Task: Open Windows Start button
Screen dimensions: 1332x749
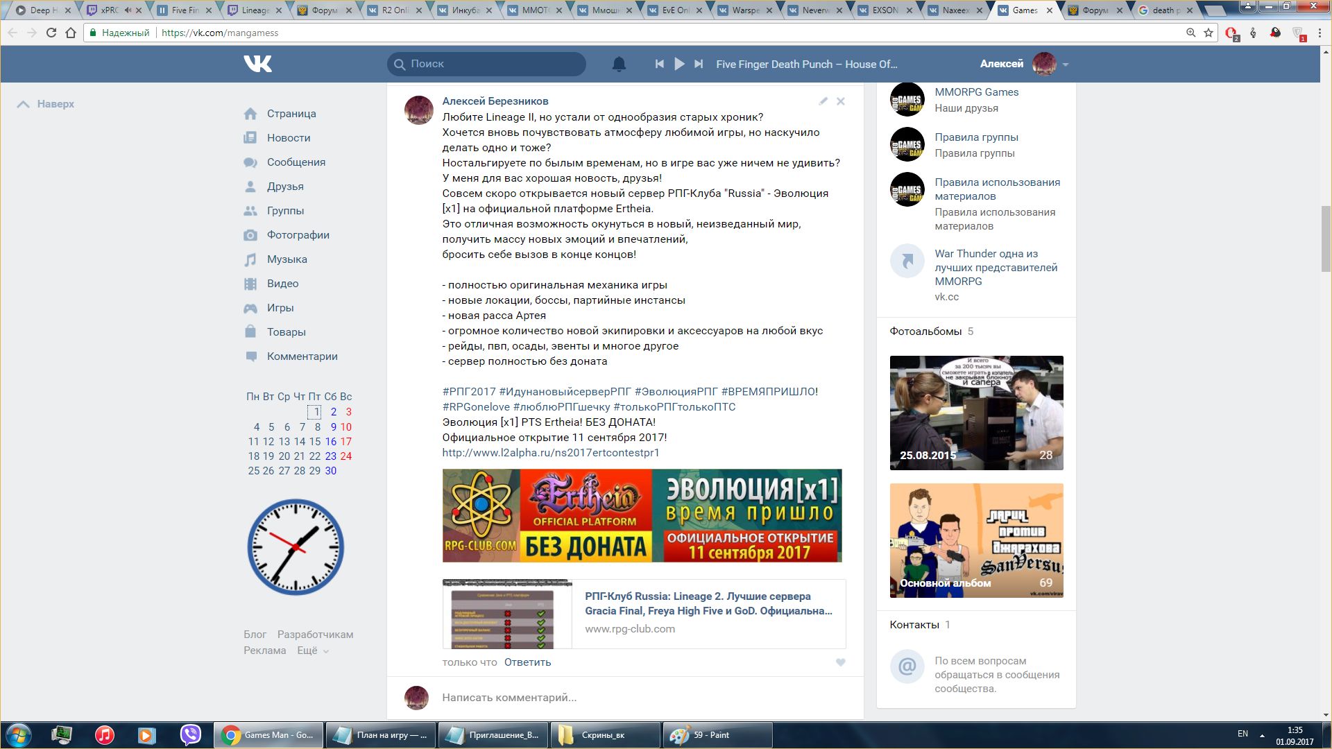Action: 19,735
